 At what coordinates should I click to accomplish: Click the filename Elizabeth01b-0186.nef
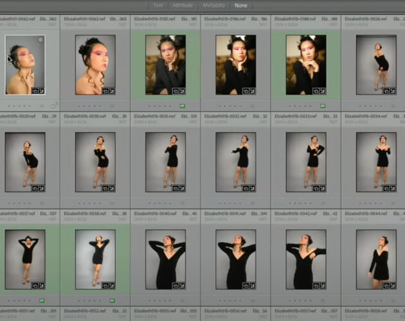(x=225, y=19)
